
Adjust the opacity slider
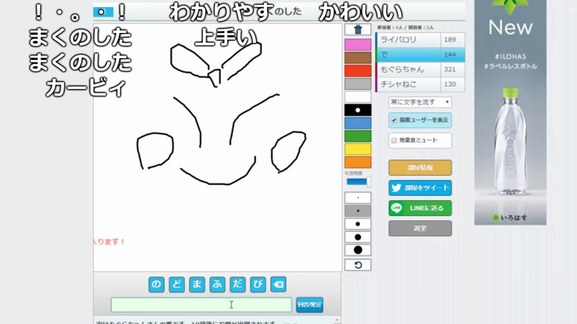tap(358, 182)
